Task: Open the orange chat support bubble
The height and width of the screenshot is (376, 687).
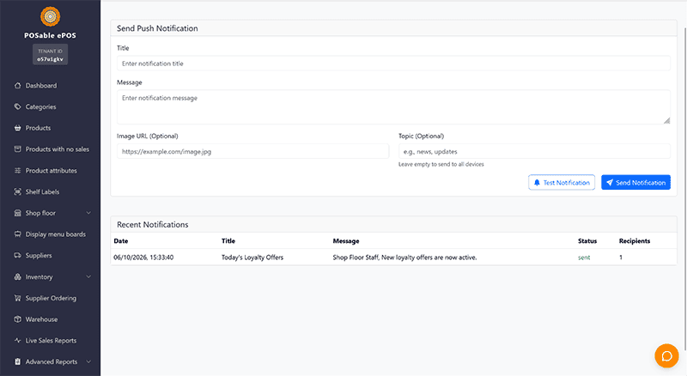Action: point(666,356)
